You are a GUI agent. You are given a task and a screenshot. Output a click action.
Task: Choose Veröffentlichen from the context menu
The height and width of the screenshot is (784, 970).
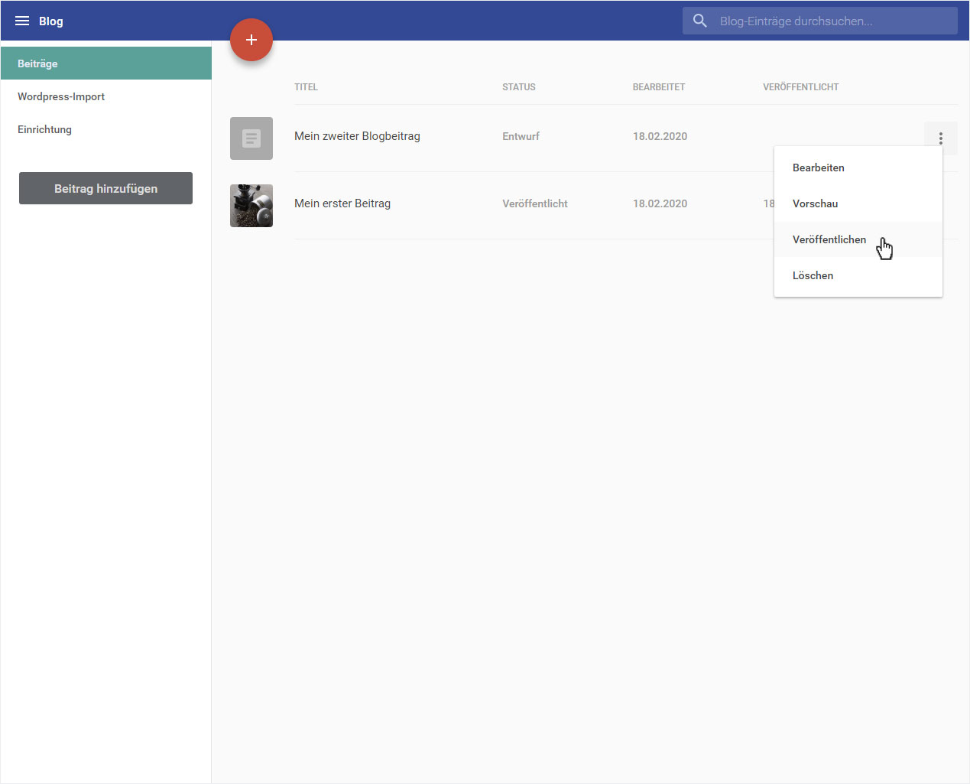(x=858, y=239)
